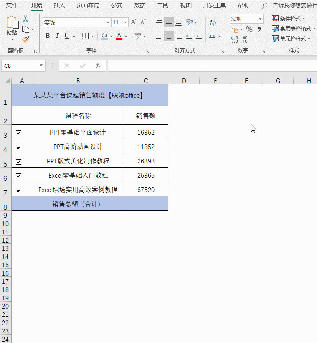Select the total cell C8
The image size is (317, 343).
[146, 203]
